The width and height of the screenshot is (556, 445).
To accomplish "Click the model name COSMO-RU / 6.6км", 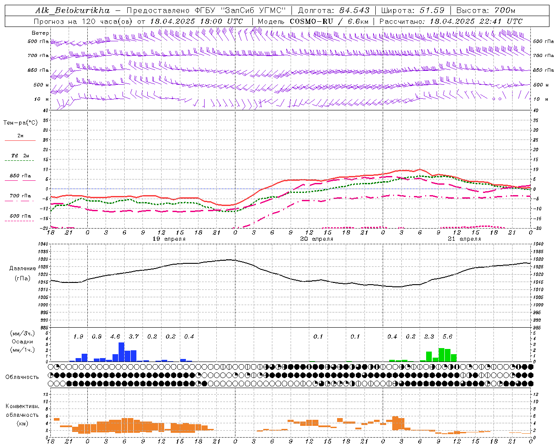I will [329, 21].
